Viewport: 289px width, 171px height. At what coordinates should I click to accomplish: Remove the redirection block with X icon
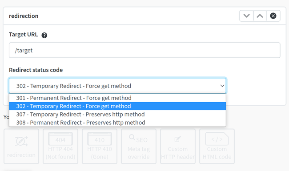pos(273,16)
